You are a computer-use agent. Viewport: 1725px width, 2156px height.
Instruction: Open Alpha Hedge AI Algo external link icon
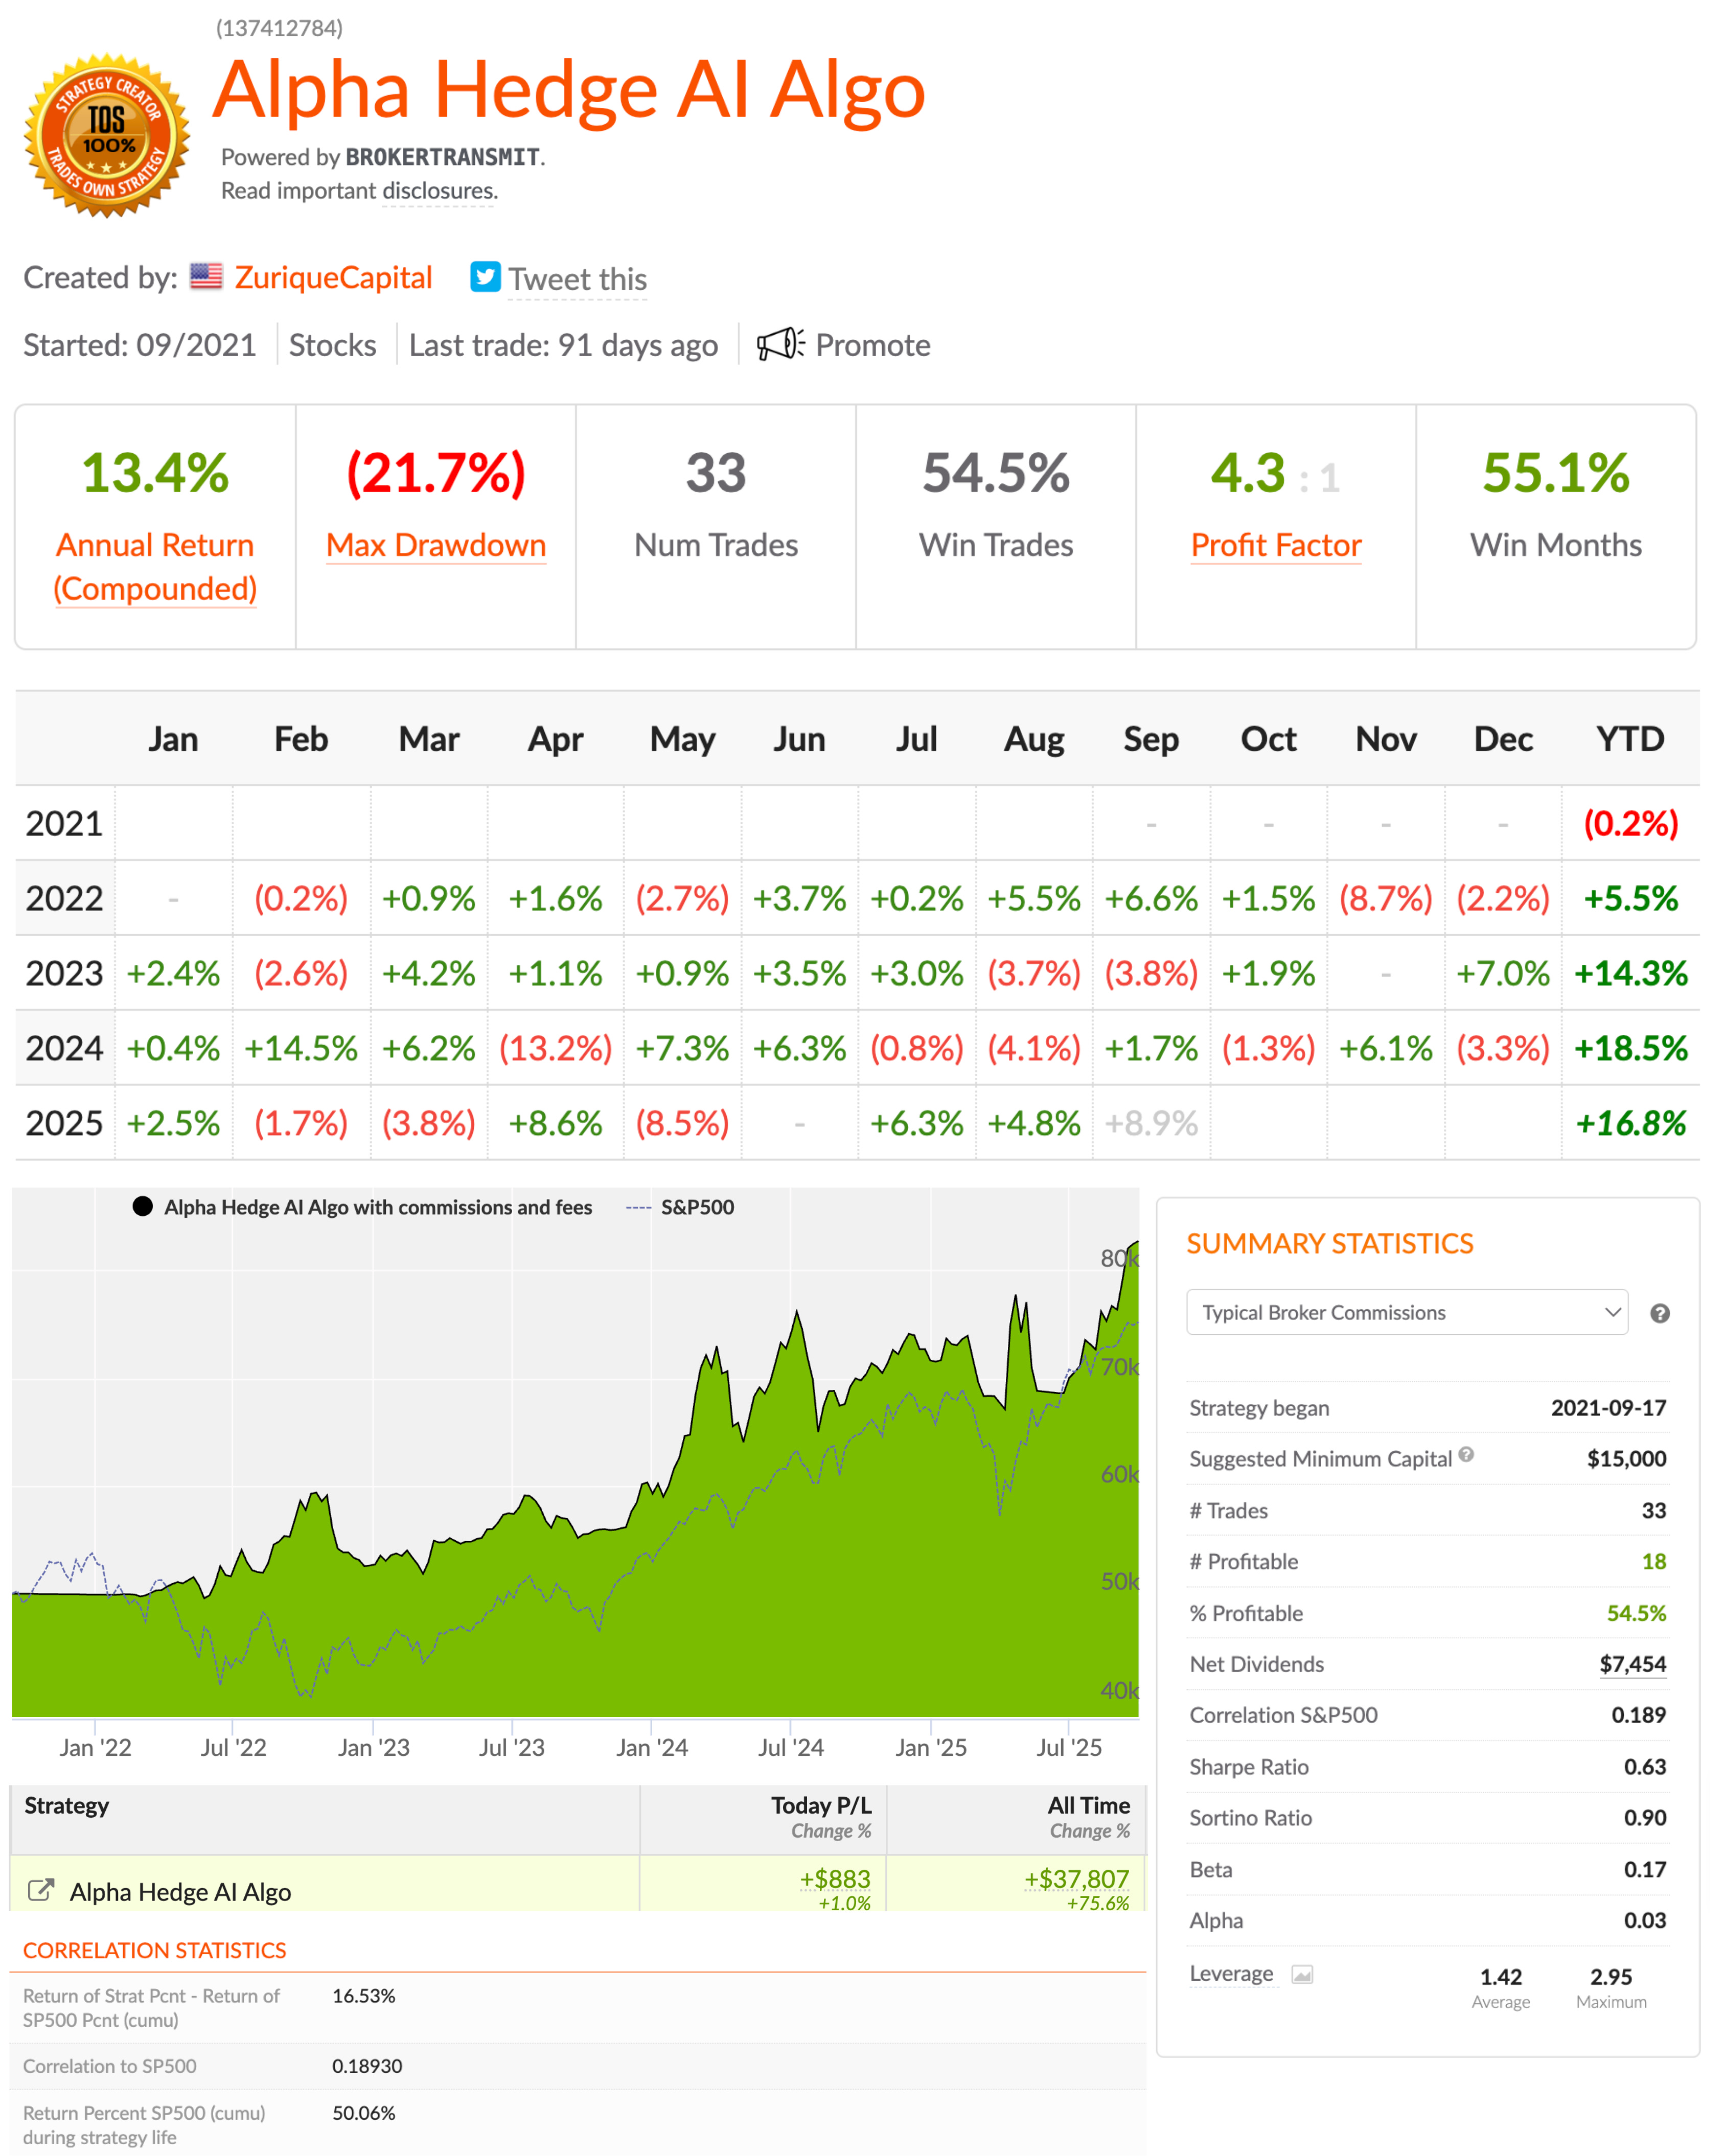41,1890
